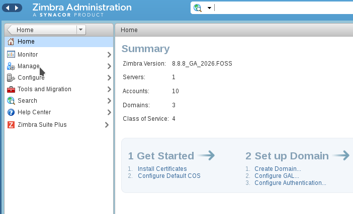Viewport: 353px width, 214px height.
Task: Expand the Monitor chevron
Action: coord(109,55)
